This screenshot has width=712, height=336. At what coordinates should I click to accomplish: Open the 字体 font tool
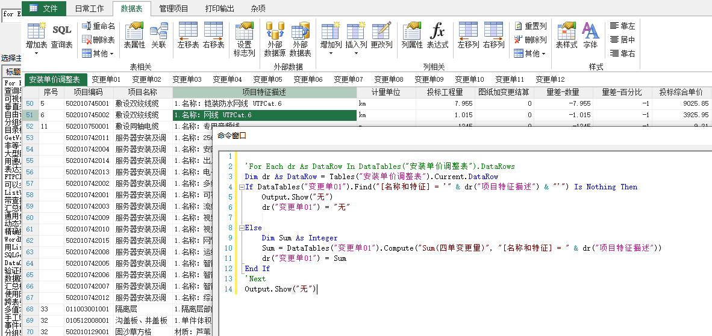tap(590, 36)
